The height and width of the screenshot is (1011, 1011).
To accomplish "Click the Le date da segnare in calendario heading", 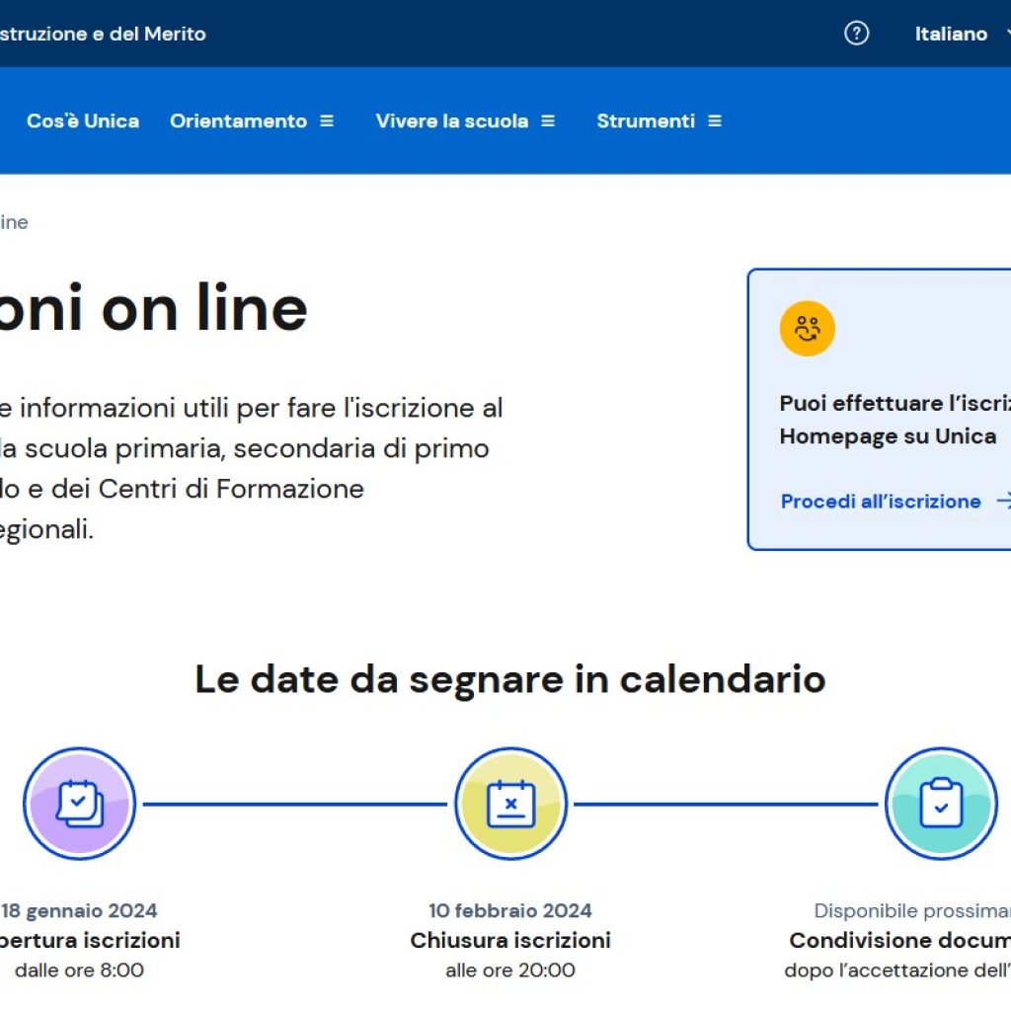I will (510, 679).
